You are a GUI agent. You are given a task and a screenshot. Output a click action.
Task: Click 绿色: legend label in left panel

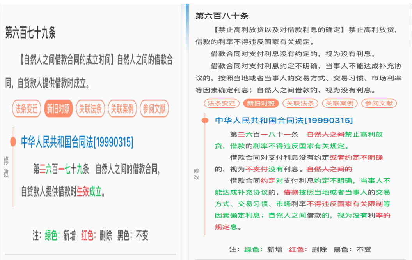[53, 235]
